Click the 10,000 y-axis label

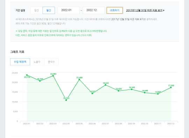[x=15, y=102]
